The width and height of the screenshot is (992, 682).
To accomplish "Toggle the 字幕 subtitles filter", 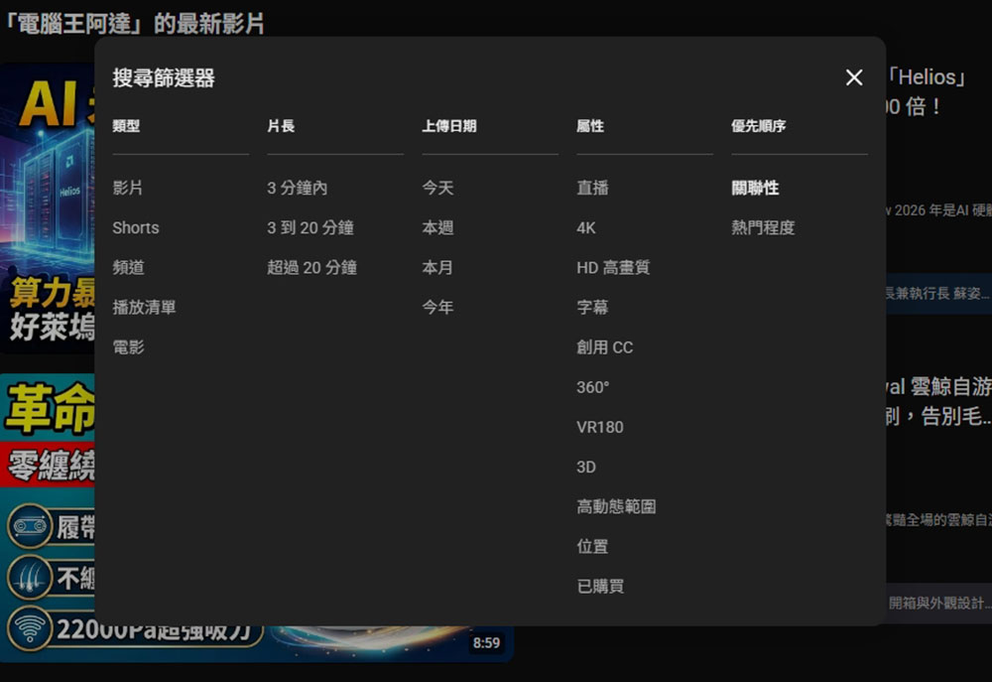I will [590, 308].
